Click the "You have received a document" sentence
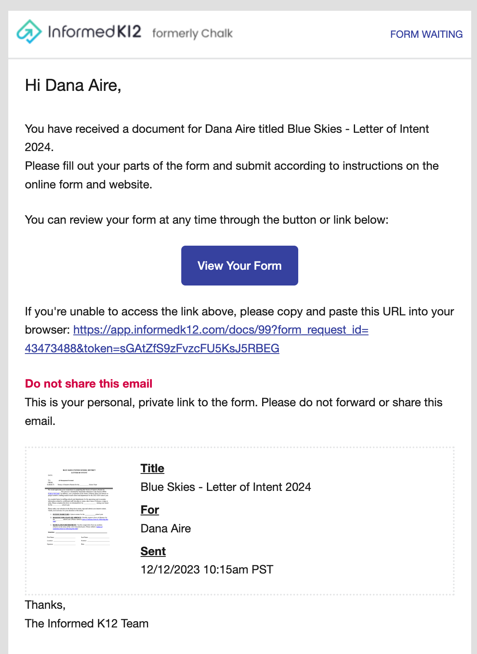Screen dimensions: 477x654 pyautogui.click(x=226, y=129)
